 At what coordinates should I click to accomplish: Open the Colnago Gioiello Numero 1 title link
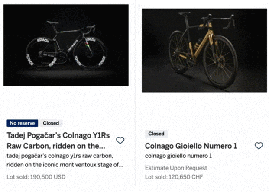click(x=191, y=146)
